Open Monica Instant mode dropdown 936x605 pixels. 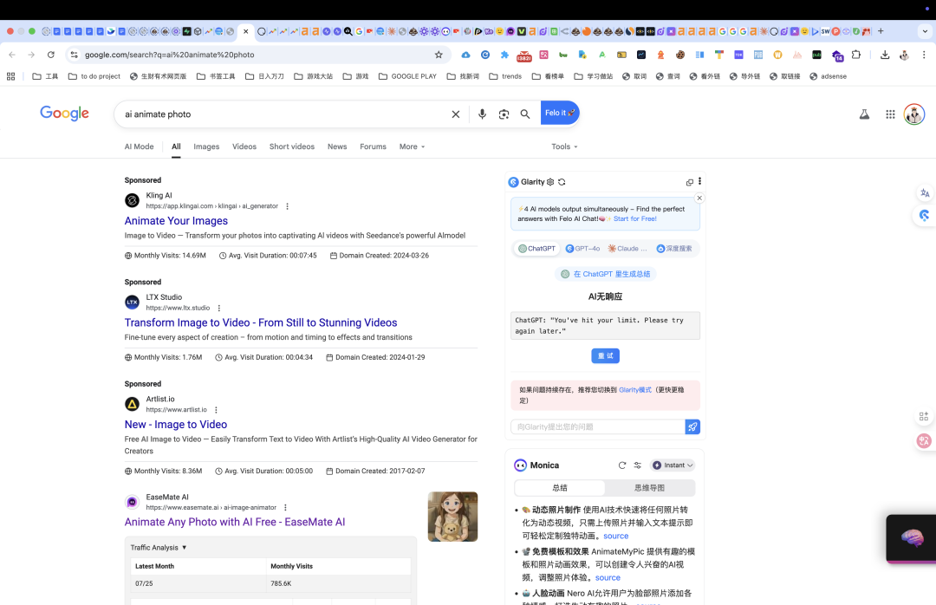click(x=673, y=465)
